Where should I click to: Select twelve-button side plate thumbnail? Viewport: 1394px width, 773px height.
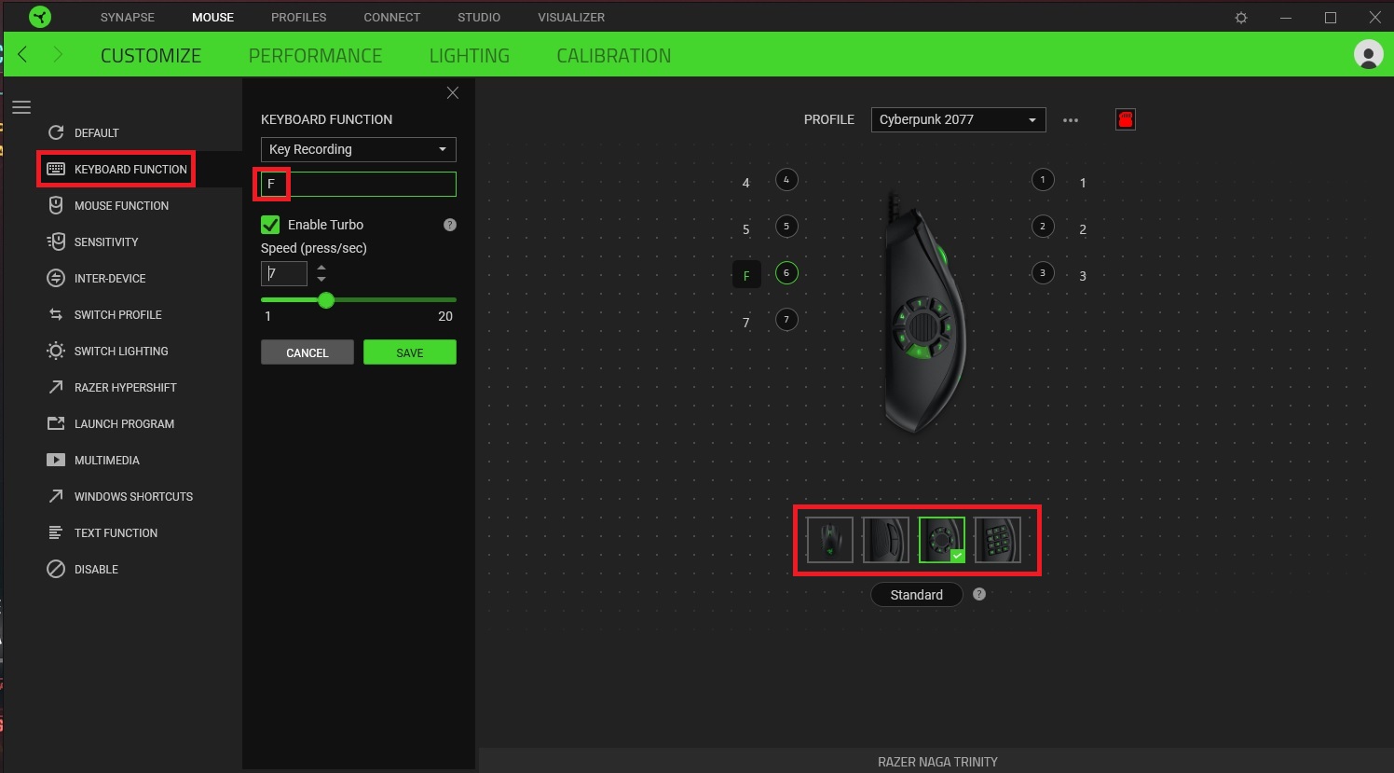pos(998,540)
